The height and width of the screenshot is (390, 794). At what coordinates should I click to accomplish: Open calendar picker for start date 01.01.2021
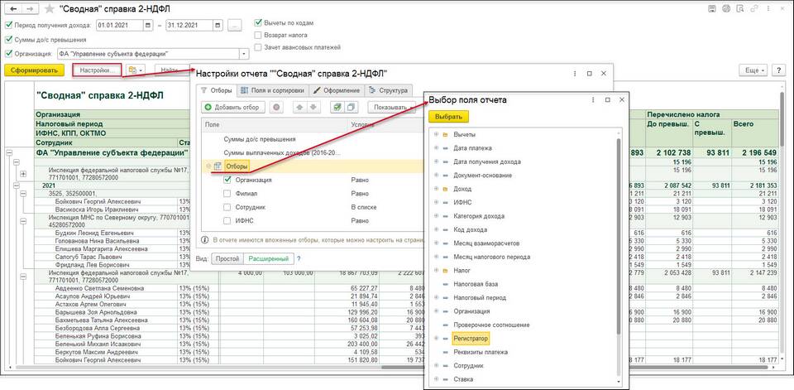147,25
